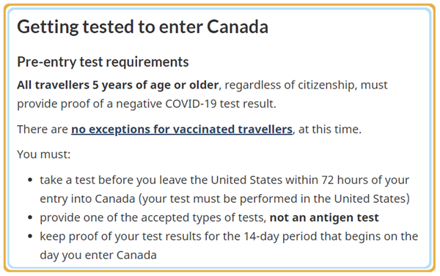This screenshot has width=440, height=276.
Task: Click the phrase regardless of citizenship
Action: [291, 85]
